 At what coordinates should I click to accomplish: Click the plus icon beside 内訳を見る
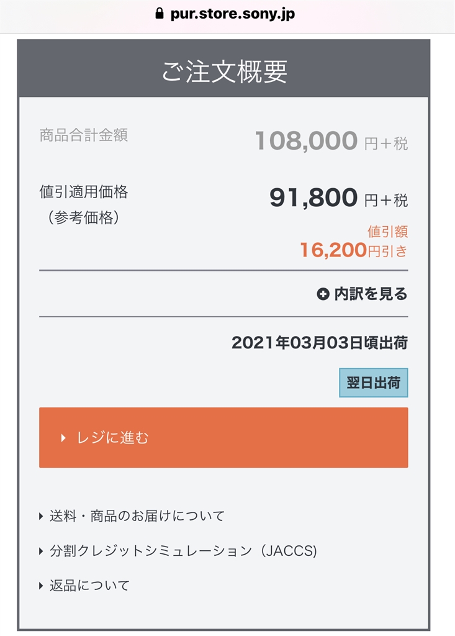(x=323, y=294)
